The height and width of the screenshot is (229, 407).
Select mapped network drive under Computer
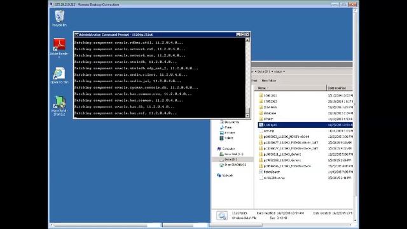point(233,165)
